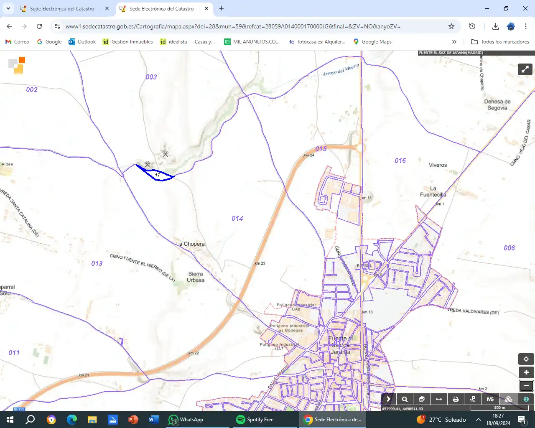Close the active Catastro tab
This screenshot has height=428, width=535.
[x=206, y=8]
